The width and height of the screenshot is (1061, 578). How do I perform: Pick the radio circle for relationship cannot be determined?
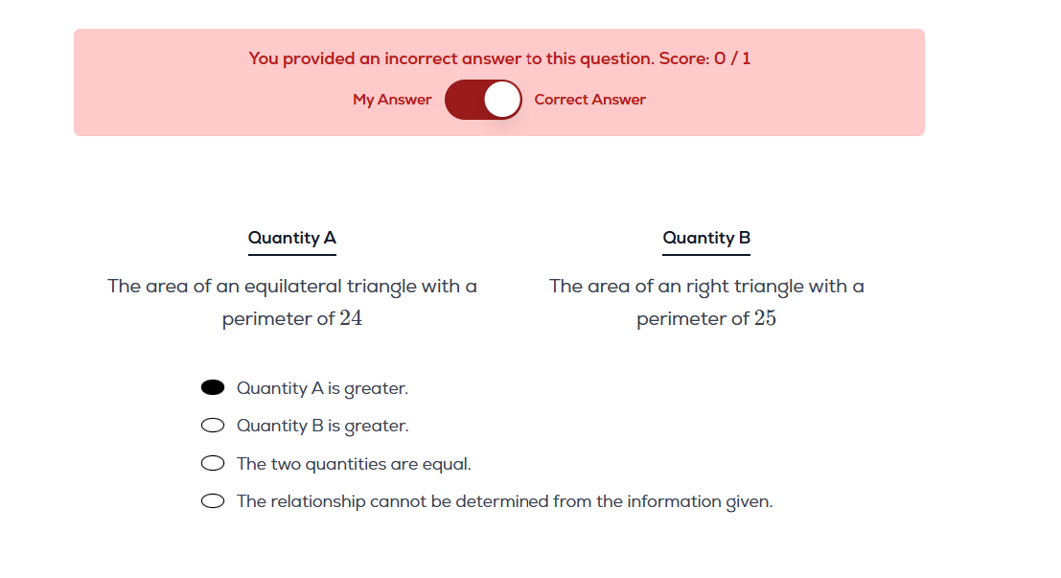coord(213,501)
